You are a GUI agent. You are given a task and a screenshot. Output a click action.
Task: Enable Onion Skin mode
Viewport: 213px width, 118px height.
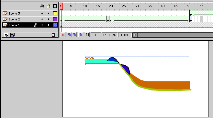(x=69, y=35)
